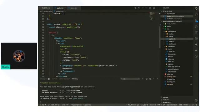This screenshot has width=200, height=112.
Task: Open the network URL link in terminal
Action: click(x=71, y=93)
